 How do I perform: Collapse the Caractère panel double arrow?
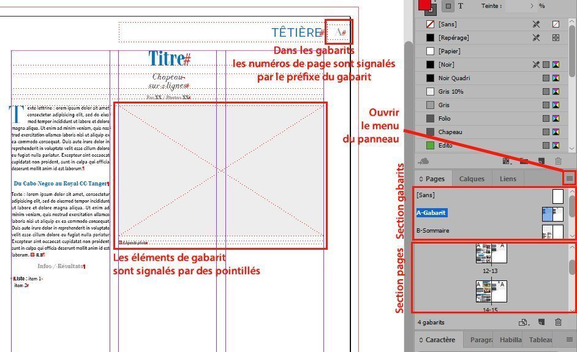(x=421, y=340)
